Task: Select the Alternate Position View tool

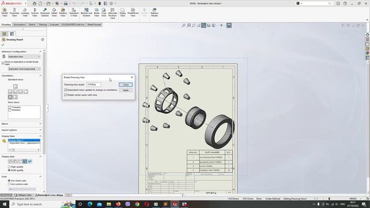Action: (x=113, y=13)
